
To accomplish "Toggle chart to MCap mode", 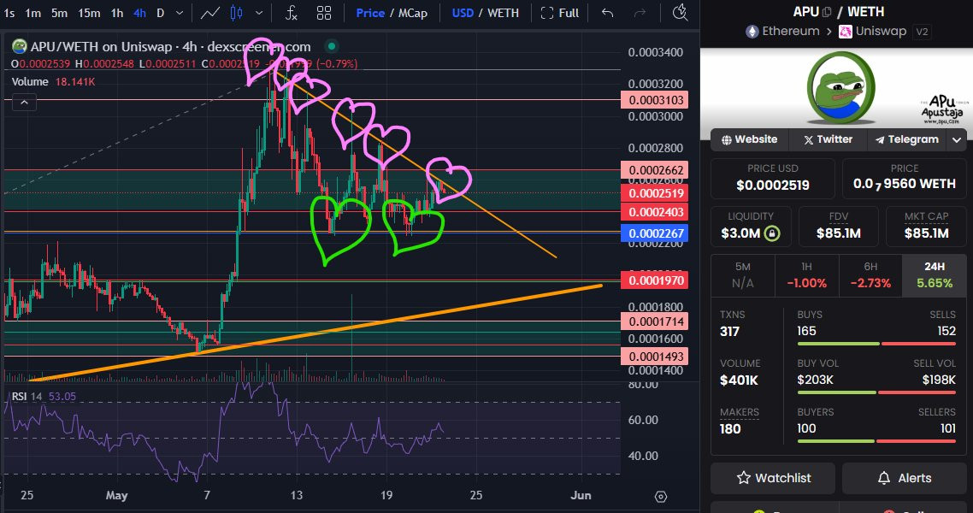I will [413, 13].
